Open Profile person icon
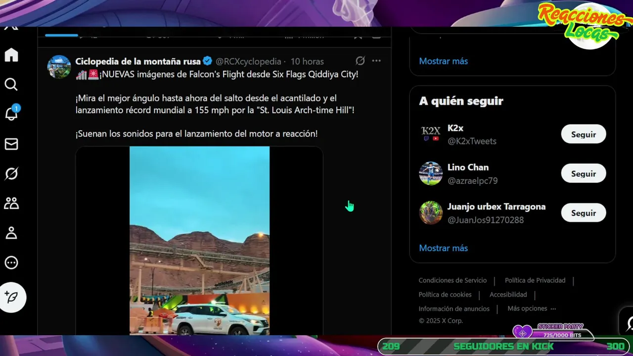Image resolution: width=633 pixels, height=356 pixels. 11,233
